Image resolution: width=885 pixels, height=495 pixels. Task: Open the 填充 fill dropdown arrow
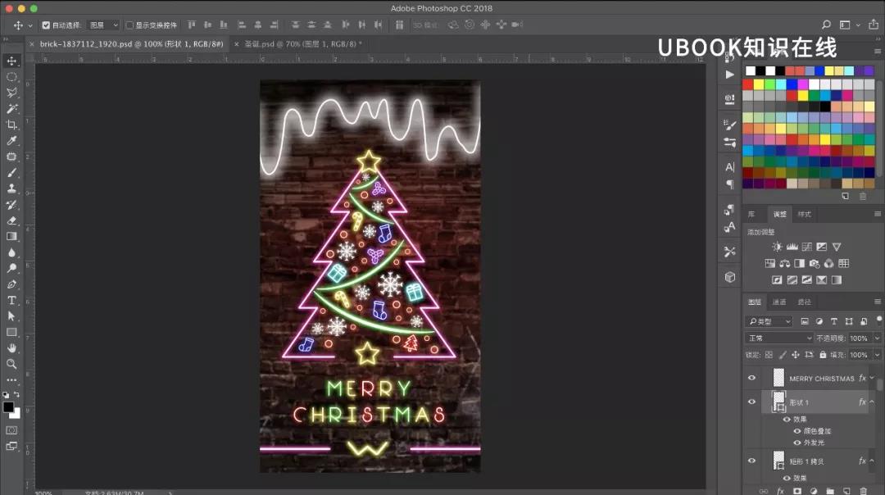[877, 355]
